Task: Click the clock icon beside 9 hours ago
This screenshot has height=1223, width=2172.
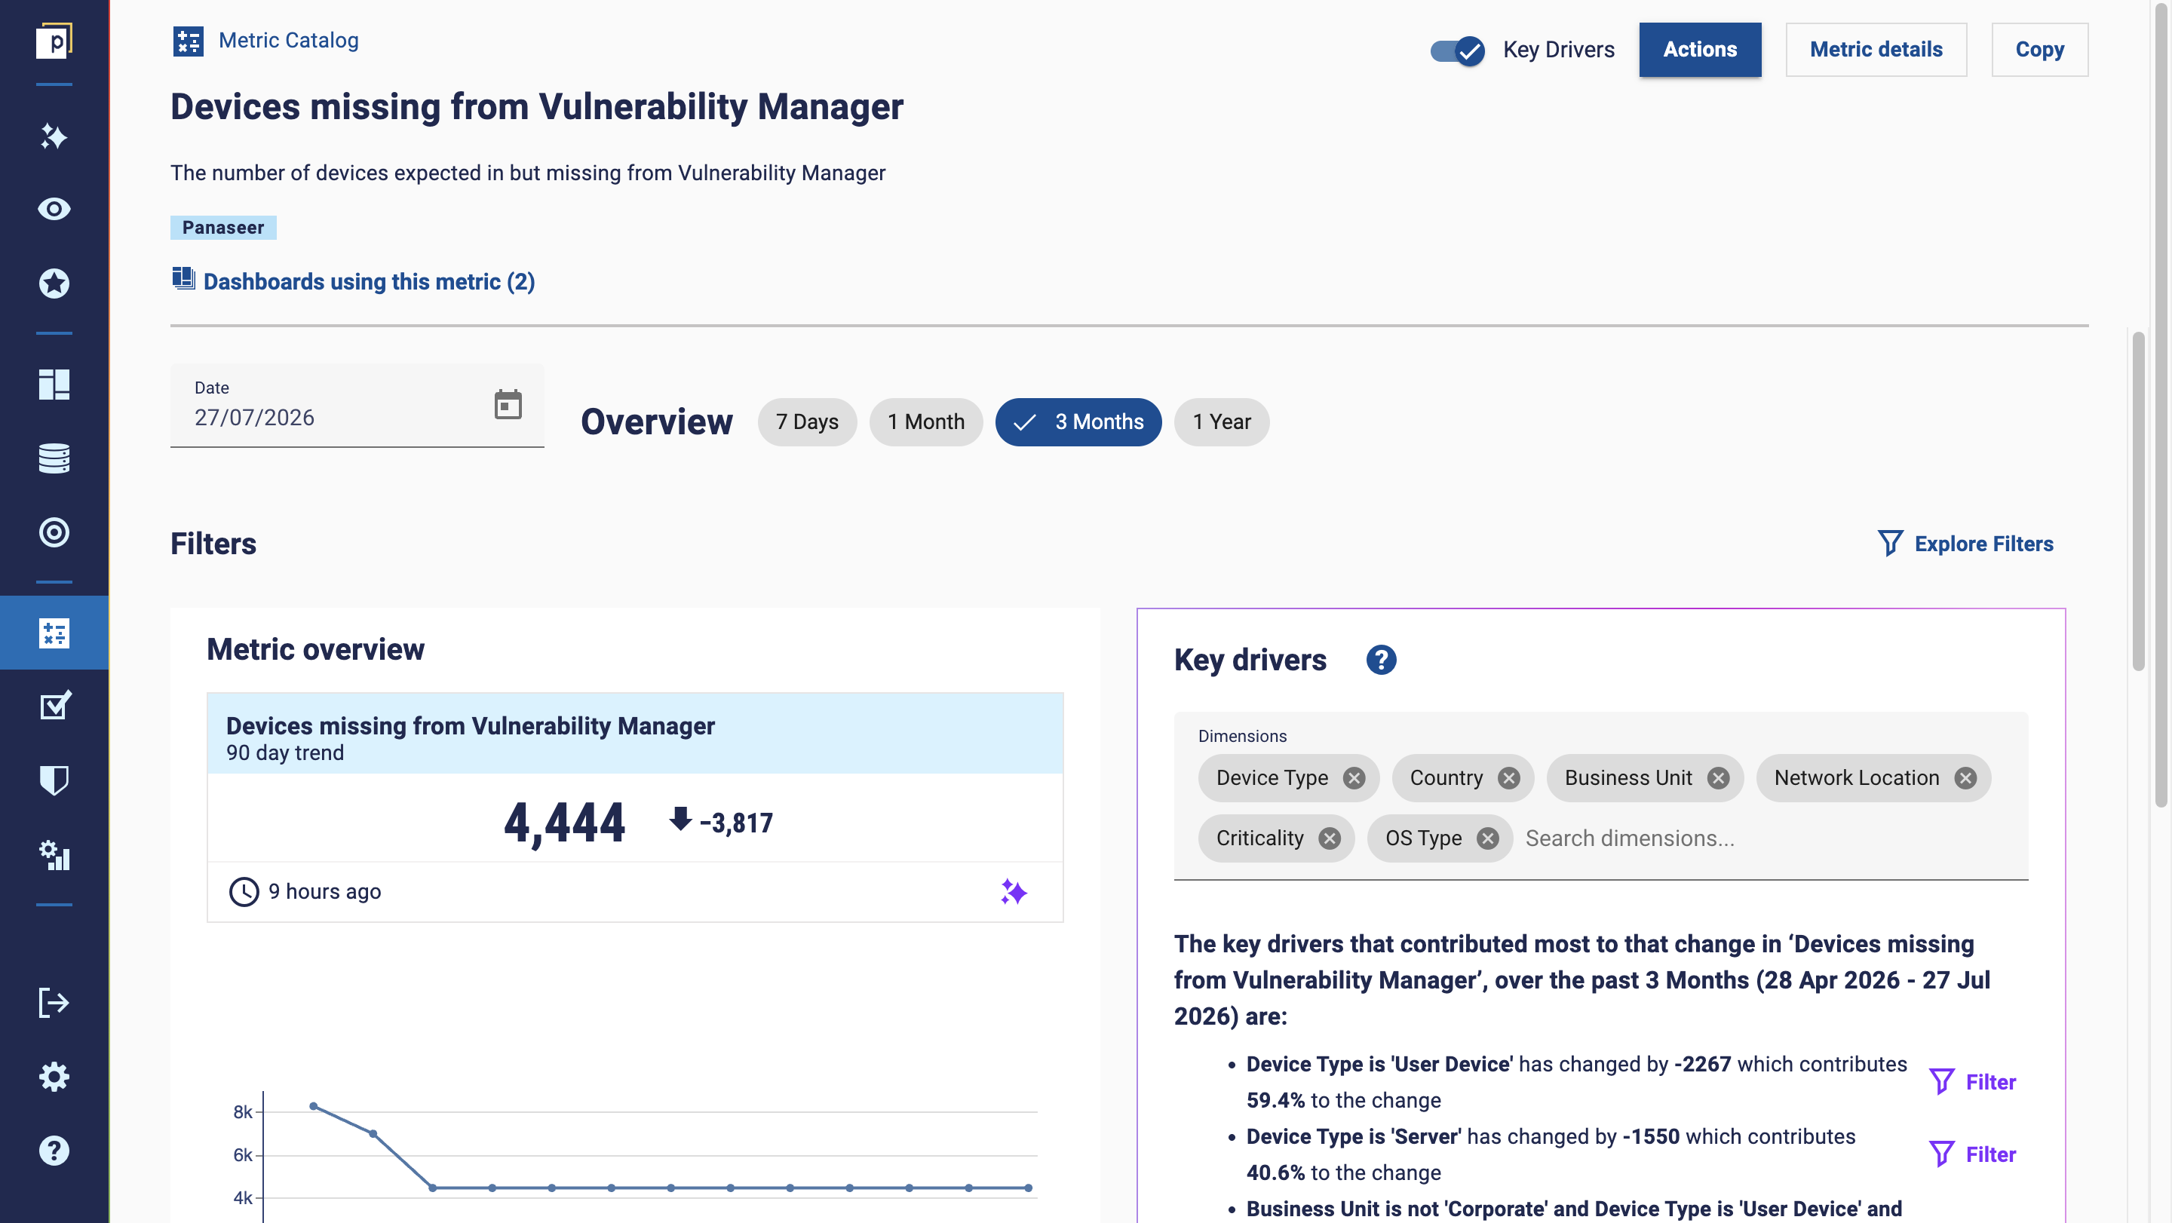Action: tap(244, 892)
